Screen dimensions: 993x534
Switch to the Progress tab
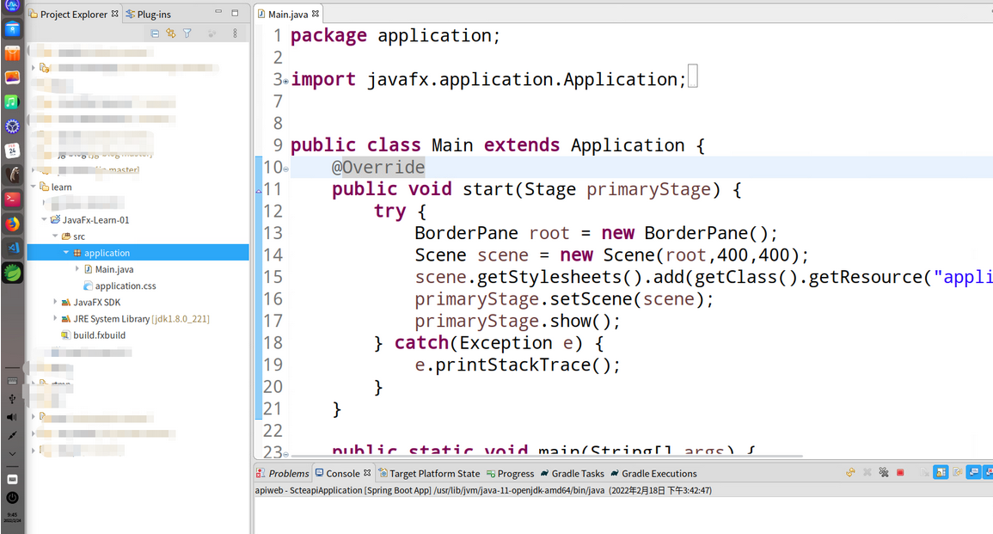(511, 473)
